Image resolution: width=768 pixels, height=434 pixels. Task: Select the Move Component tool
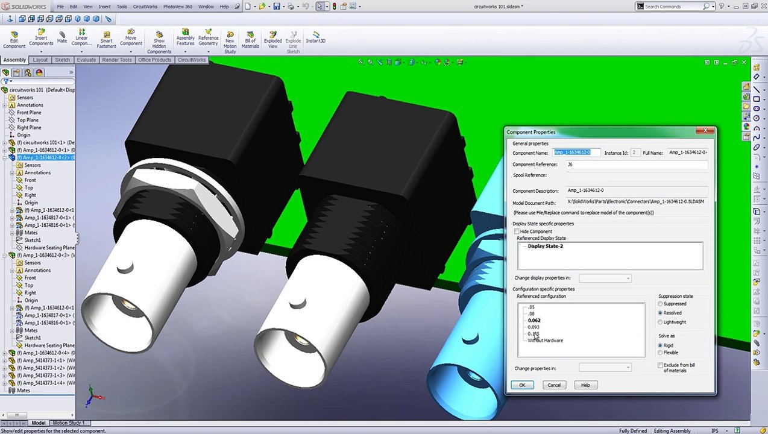point(131,37)
